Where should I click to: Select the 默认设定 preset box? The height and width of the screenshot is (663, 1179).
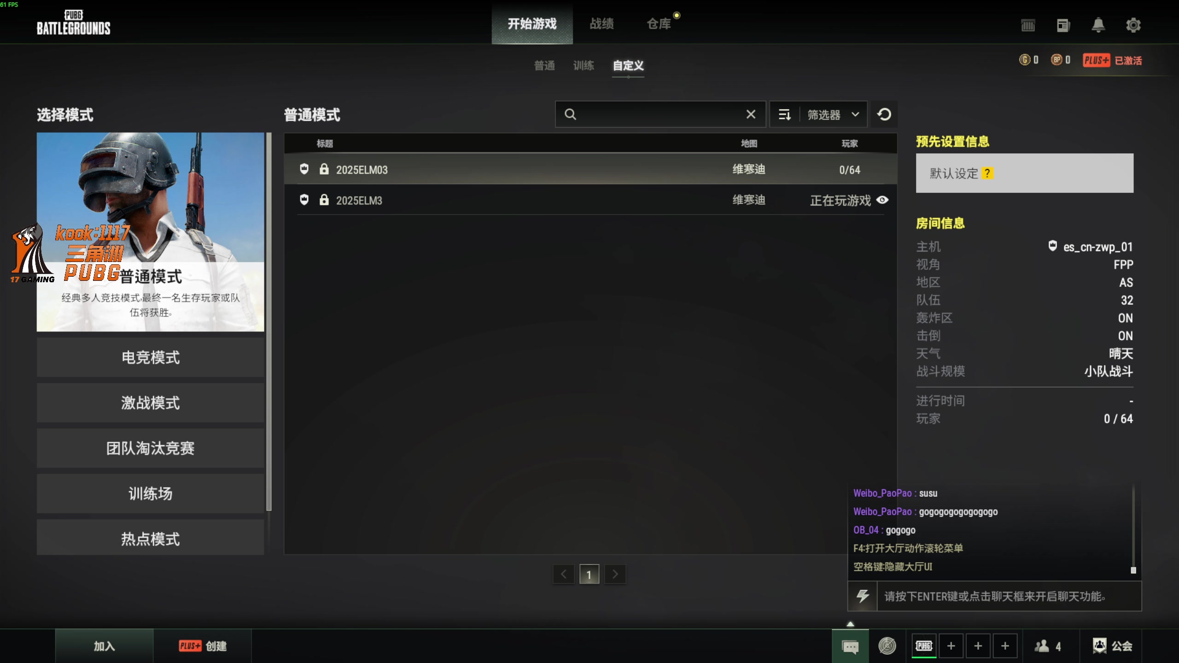(x=1025, y=173)
